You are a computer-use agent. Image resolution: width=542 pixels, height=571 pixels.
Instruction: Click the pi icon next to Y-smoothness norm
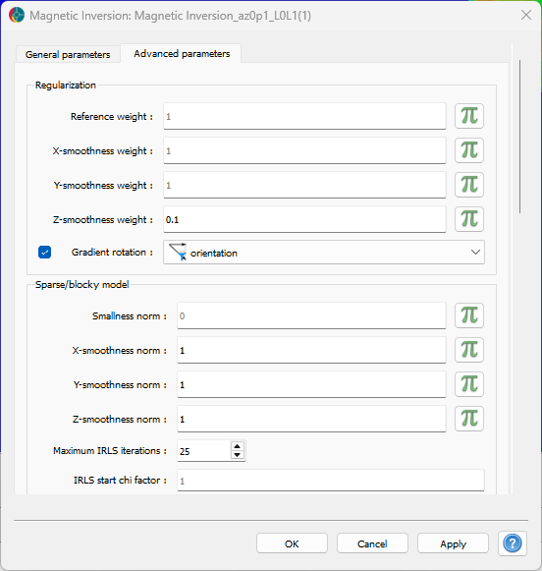469,384
